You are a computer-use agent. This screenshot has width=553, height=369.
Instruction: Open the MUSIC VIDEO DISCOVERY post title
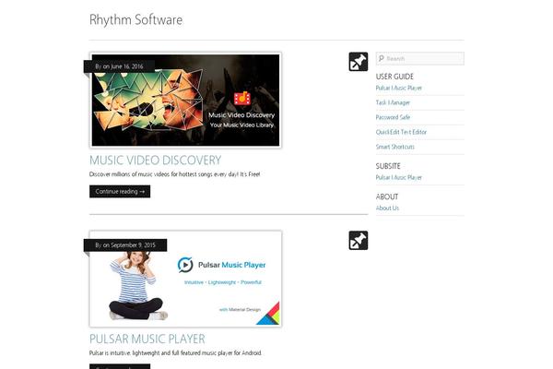[155, 161]
